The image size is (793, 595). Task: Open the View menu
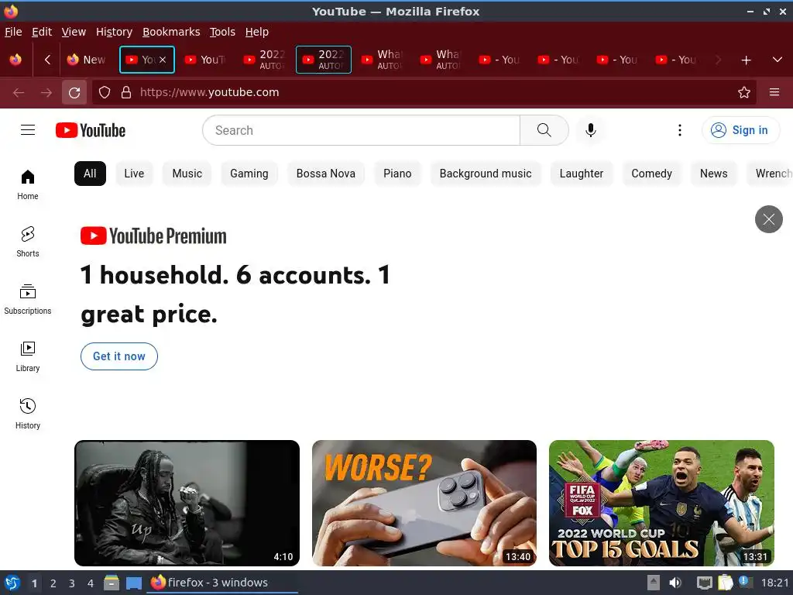pos(74,32)
